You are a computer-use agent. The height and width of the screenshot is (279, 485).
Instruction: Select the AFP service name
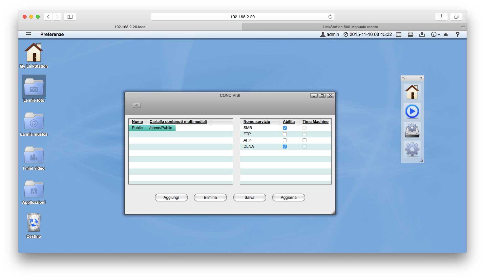click(247, 140)
